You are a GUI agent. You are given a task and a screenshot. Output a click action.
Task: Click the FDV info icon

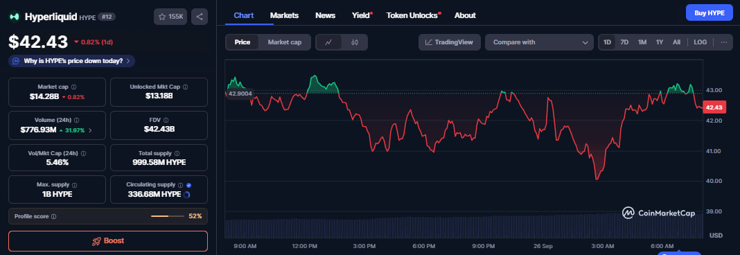[x=166, y=121]
